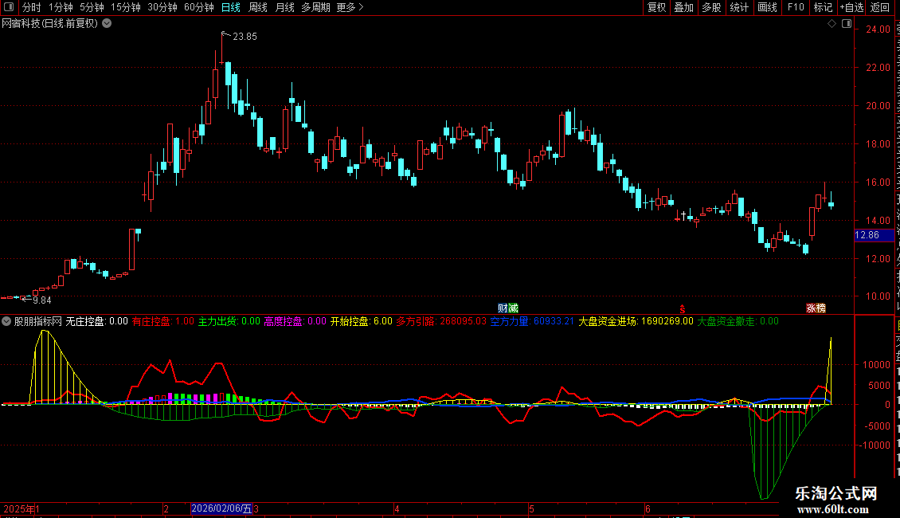Click the 空方力量: 60933.21 indicator value
This screenshot has height=518, width=900.
pyautogui.click(x=531, y=322)
